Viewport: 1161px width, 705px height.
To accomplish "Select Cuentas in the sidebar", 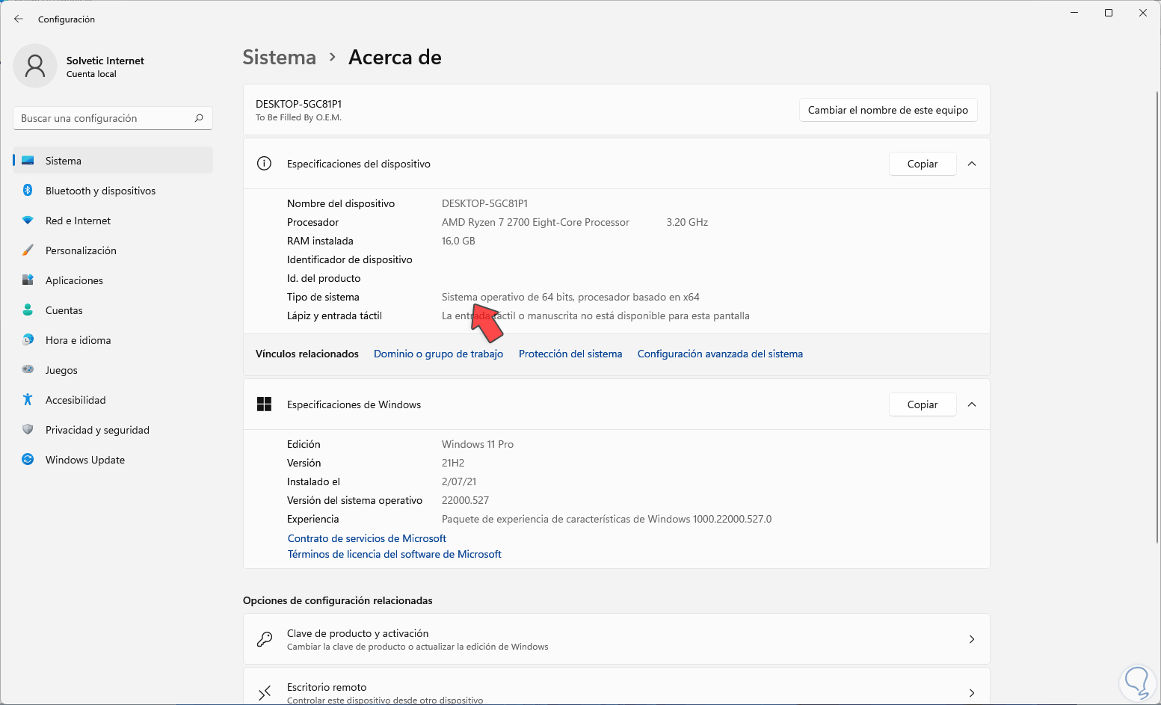I will 64,310.
